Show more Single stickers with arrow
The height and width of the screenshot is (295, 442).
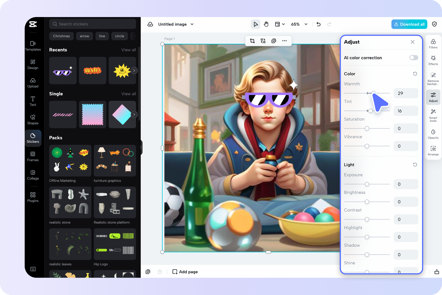134,115
